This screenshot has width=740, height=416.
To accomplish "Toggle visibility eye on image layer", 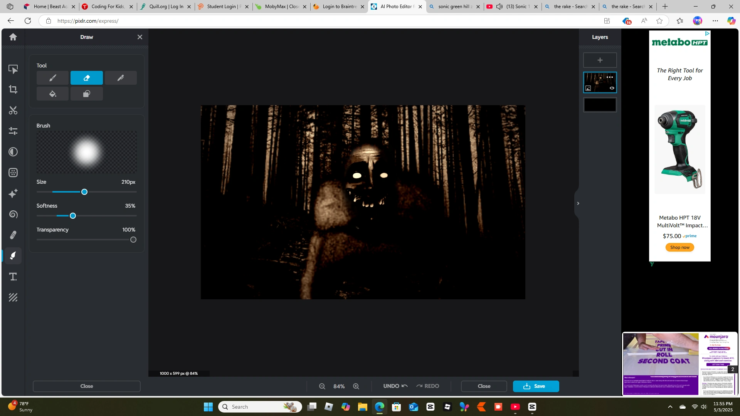I will click(x=612, y=88).
